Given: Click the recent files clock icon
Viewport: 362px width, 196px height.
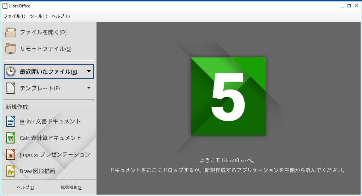Looking at the screenshot, I should [x=11, y=72].
